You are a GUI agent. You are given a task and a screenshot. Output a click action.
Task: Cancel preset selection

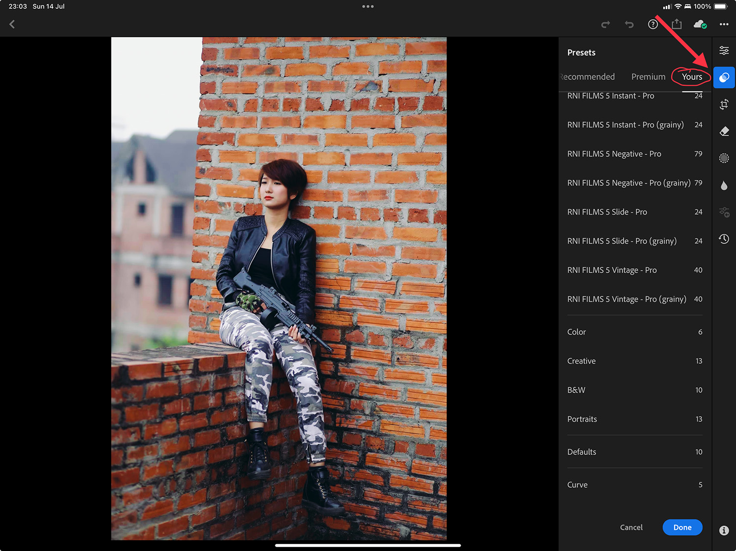coord(631,527)
